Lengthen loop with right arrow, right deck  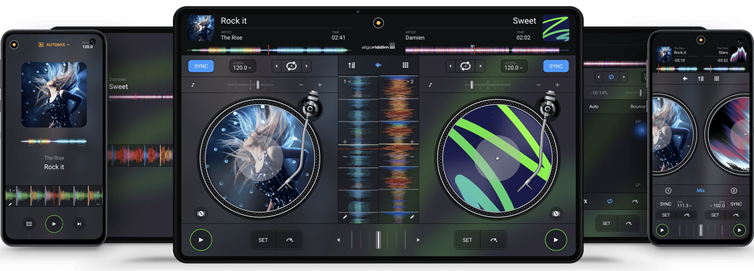480,66
